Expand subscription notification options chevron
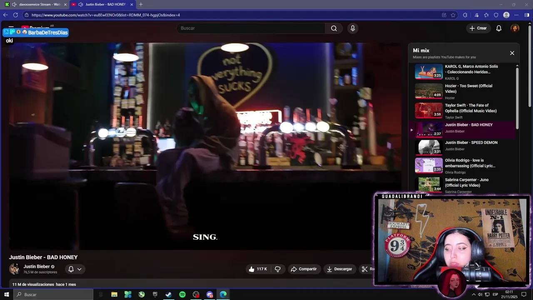Viewport: 533px width, 300px height. (79, 269)
